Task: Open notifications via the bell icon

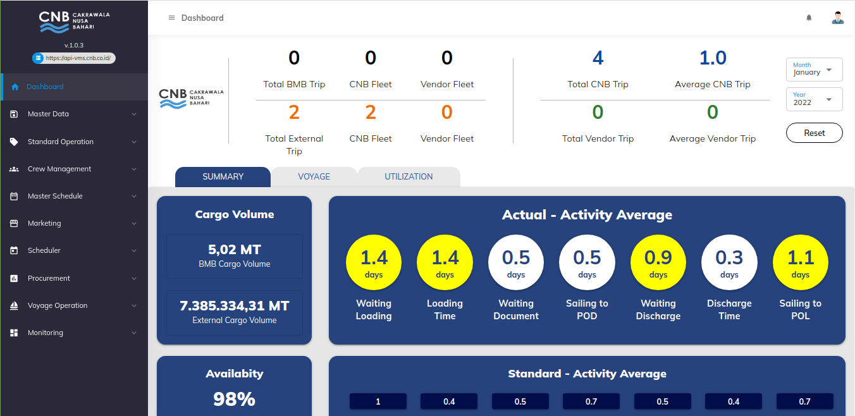Action: pyautogui.click(x=809, y=18)
